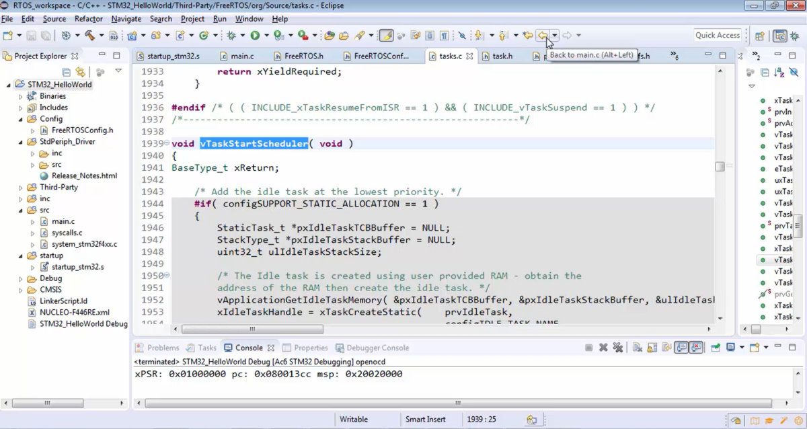This screenshot has width=807, height=429.
Task: Click the Open Task folder icon in toolbar
Action: [x=344, y=36]
